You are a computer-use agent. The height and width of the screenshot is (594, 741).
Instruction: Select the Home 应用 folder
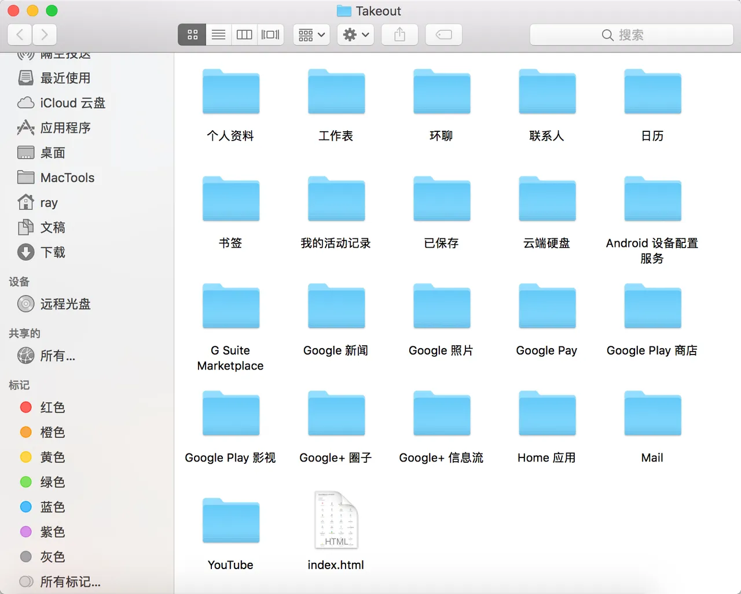click(547, 414)
